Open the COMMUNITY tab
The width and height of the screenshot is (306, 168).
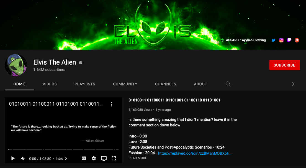click(x=125, y=84)
